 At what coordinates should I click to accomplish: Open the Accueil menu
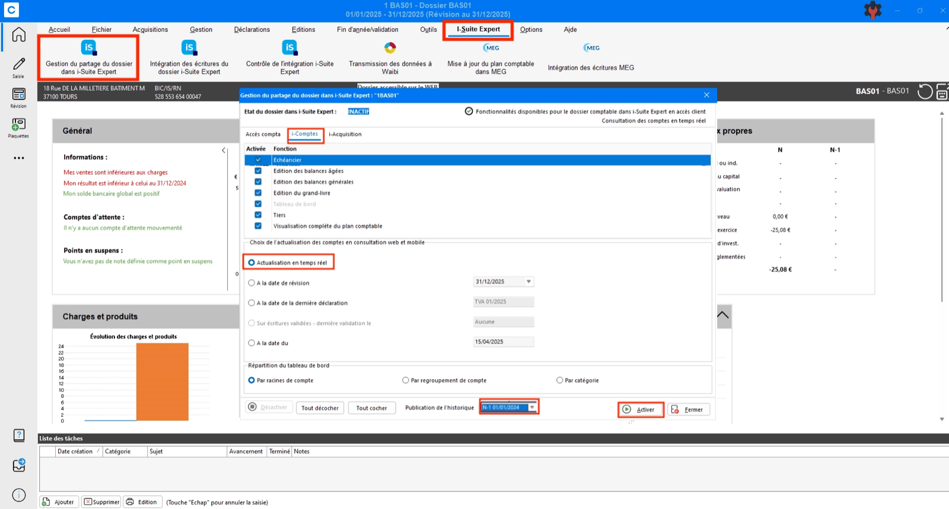coord(59,30)
